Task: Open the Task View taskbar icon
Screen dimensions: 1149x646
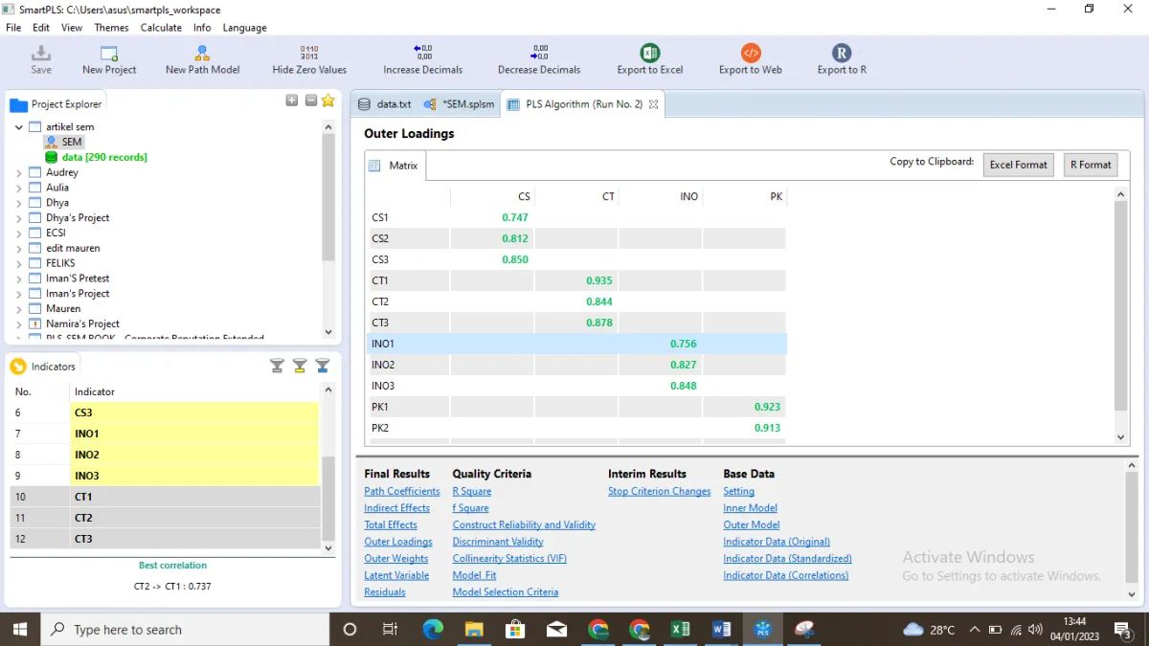Action: (x=390, y=629)
